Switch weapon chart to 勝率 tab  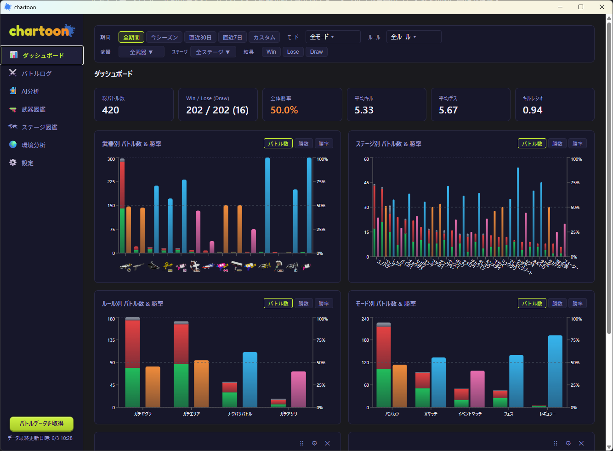324,144
